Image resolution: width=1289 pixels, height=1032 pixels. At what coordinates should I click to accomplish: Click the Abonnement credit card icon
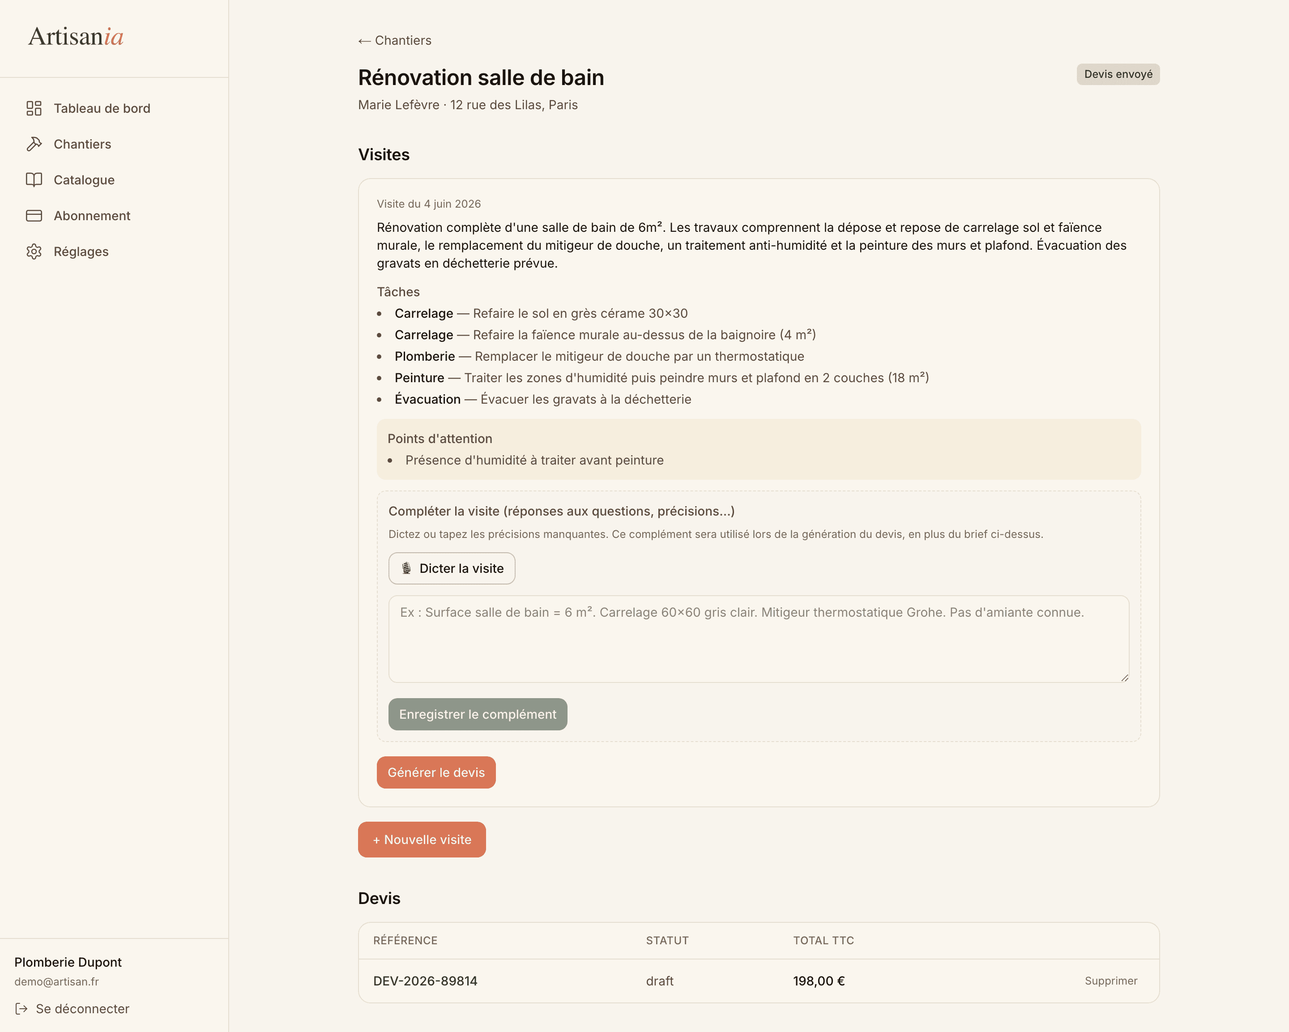[34, 216]
